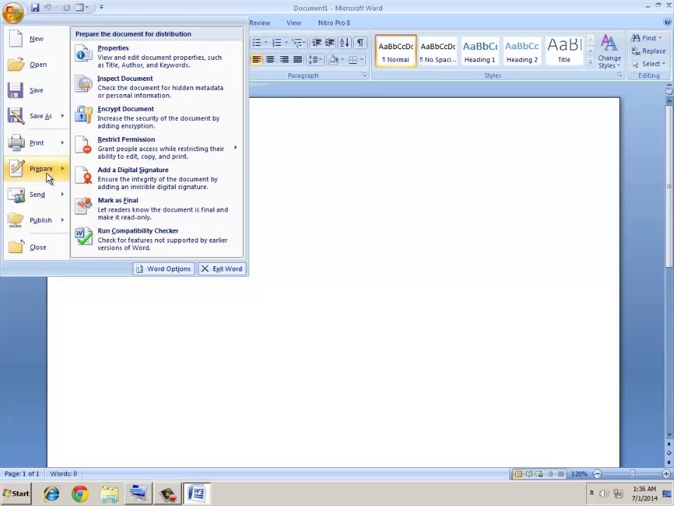Expand Restrict Permission submenu arrow
The height and width of the screenshot is (506, 674).
pyautogui.click(x=236, y=148)
